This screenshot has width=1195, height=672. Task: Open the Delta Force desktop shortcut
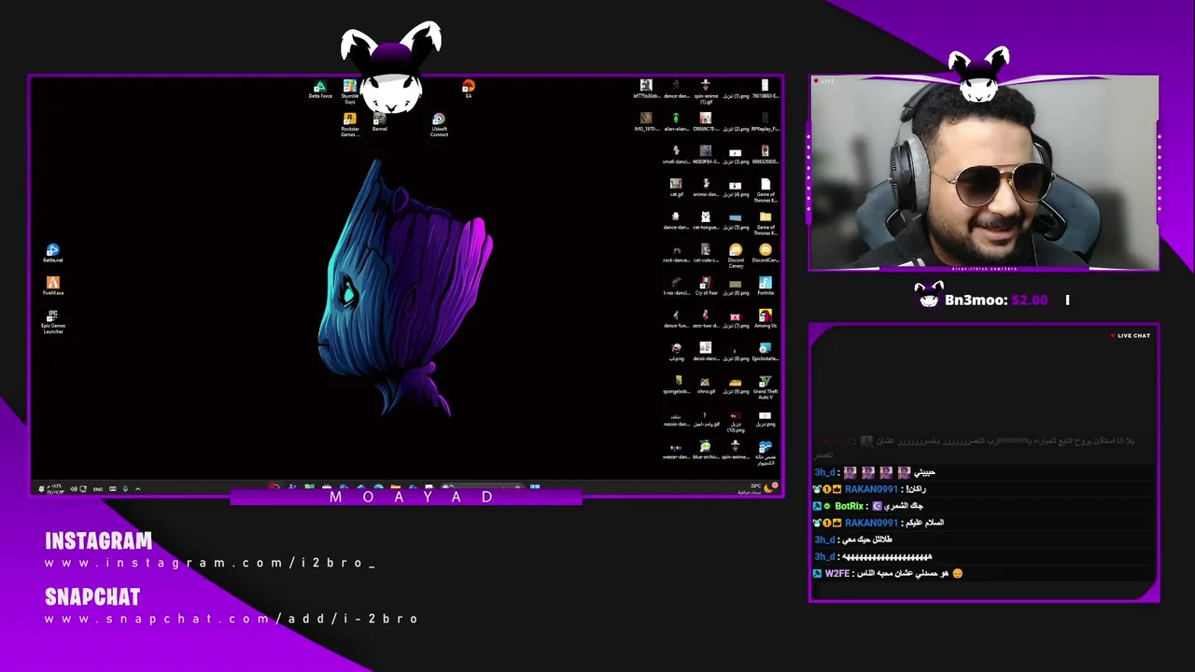coord(320,90)
